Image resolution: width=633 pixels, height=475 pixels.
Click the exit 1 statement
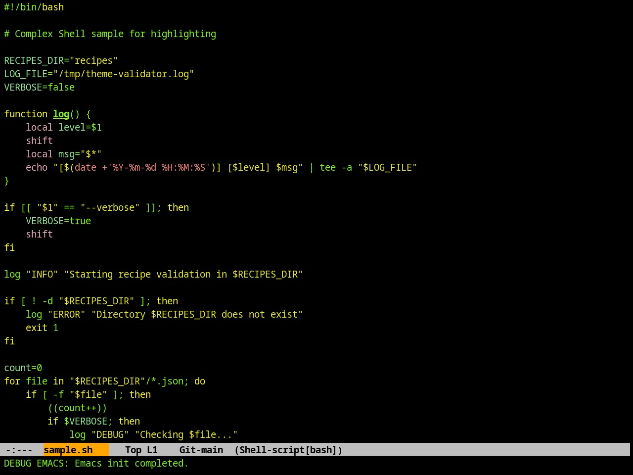[x=42, y=328]
